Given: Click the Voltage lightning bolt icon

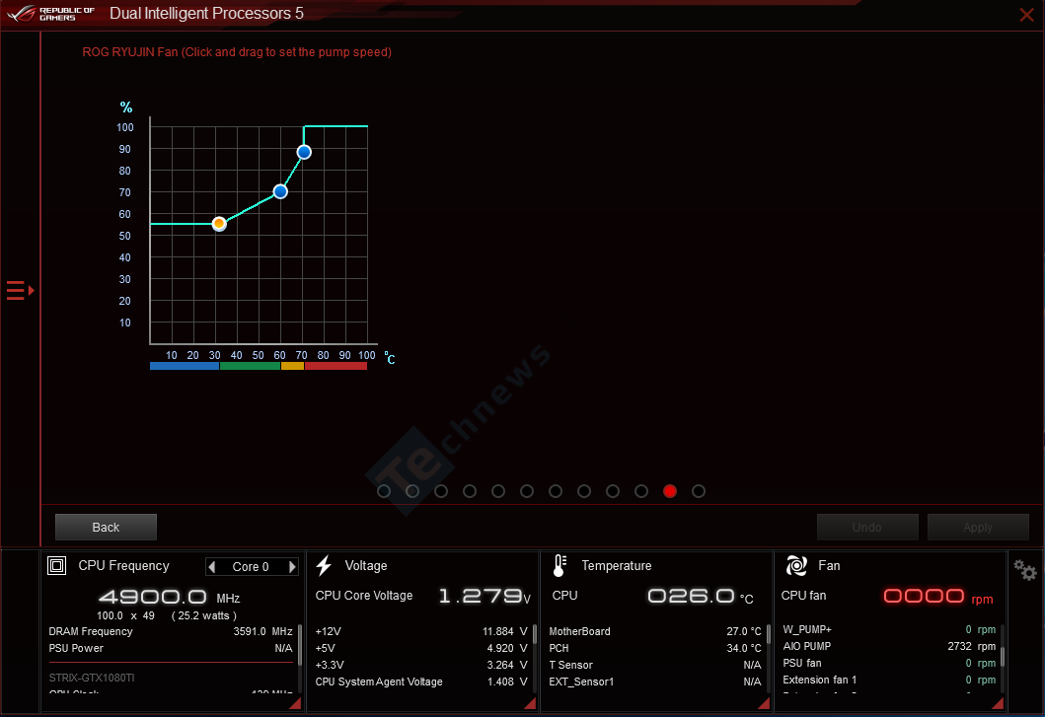Looking at the screenshot, I should (x=324, y=566).
